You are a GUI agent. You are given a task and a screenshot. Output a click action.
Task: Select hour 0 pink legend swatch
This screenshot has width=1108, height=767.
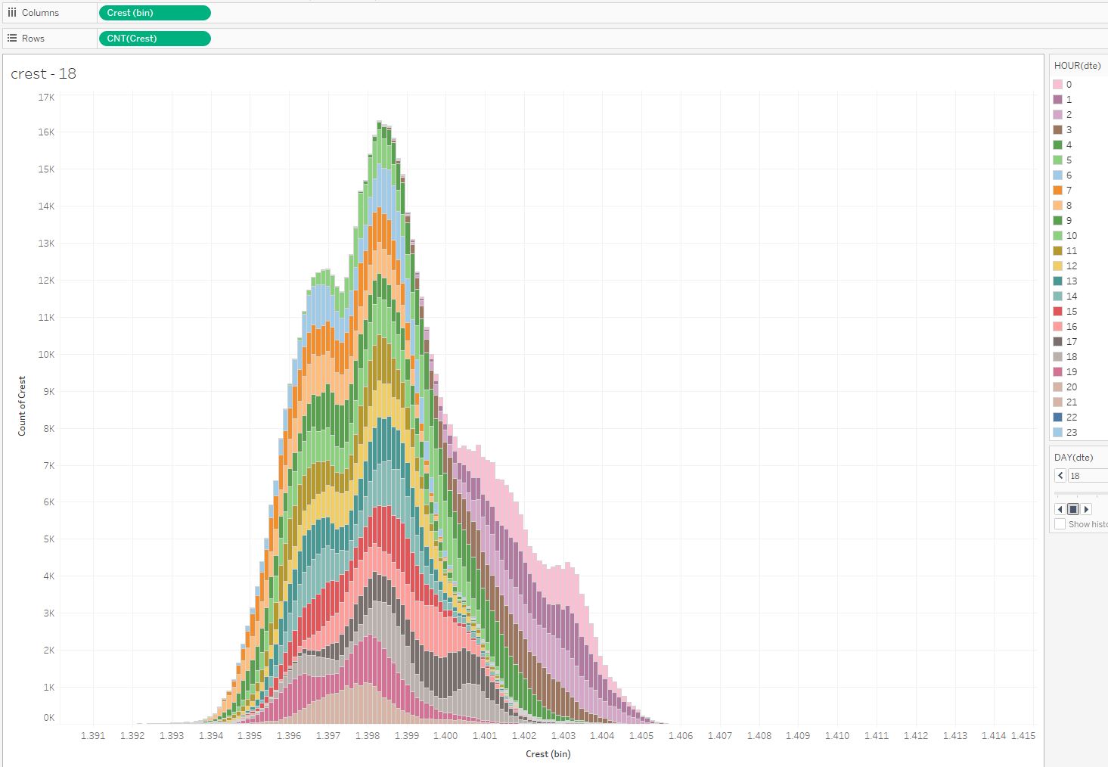coord(1057,85)
